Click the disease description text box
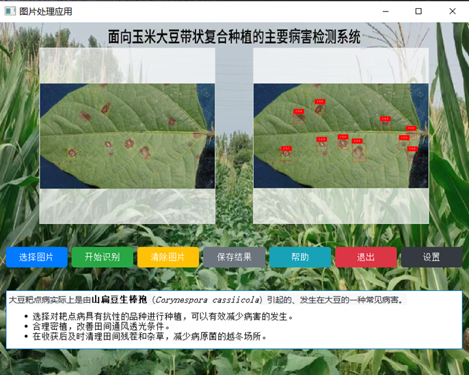This screenshot has height=375, width=469. coord(234,320)
